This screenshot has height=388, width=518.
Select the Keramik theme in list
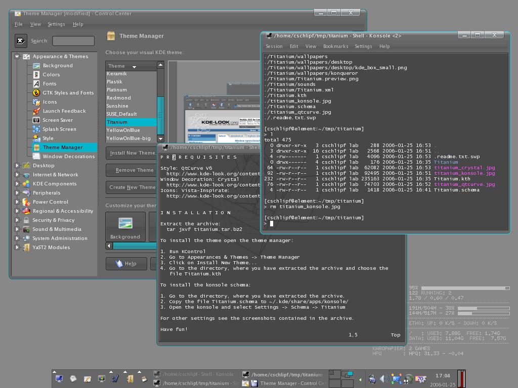[131, 74]
